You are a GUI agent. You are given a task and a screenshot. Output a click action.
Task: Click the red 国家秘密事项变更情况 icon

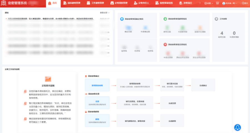[x=165, y=44]
